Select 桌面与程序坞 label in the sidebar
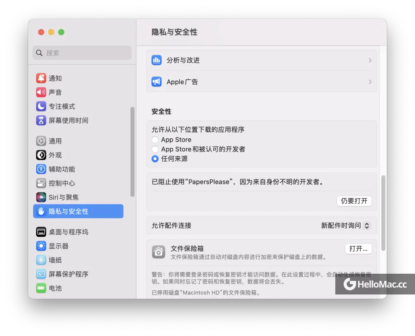Screen dimensions: 415x336 [x=68, y=232]
